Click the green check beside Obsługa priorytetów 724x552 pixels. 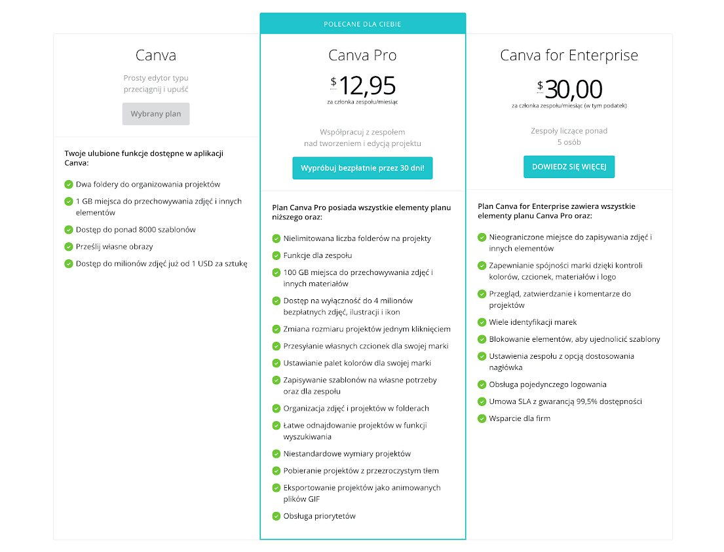click(x=276, y=516)
